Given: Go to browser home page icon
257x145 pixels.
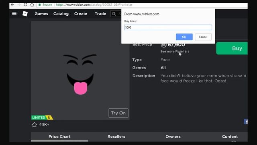Looking at the screenshot, I should [32, 4].
